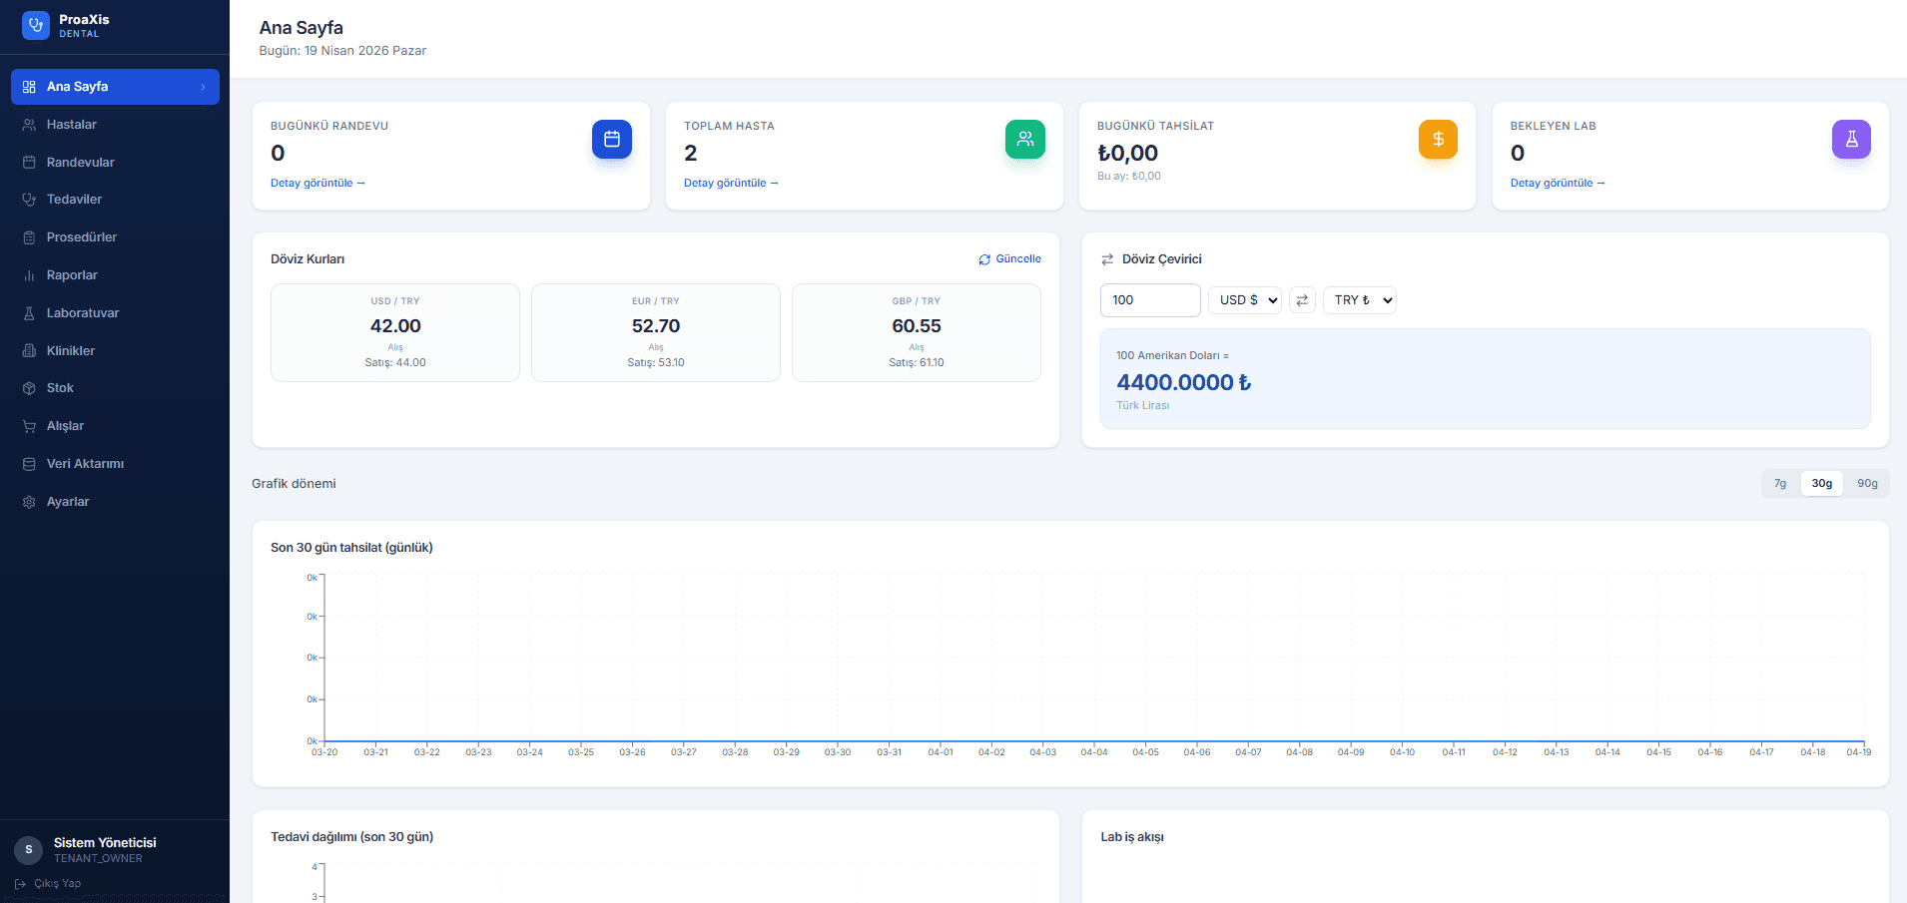
Task: Click the Raporlar bar chart icon
Action: coord(29,275)
